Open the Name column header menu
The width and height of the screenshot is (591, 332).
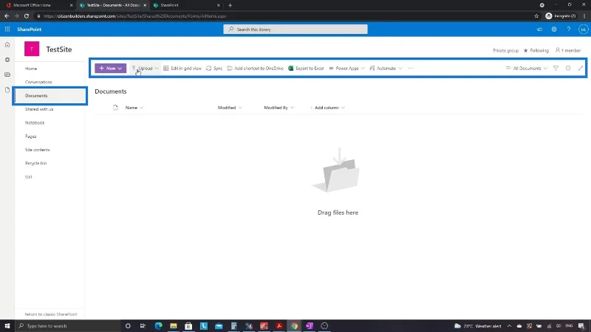point(134,108)
